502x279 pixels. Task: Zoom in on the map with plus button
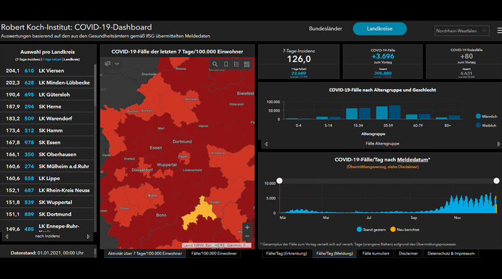click(247, 228)
